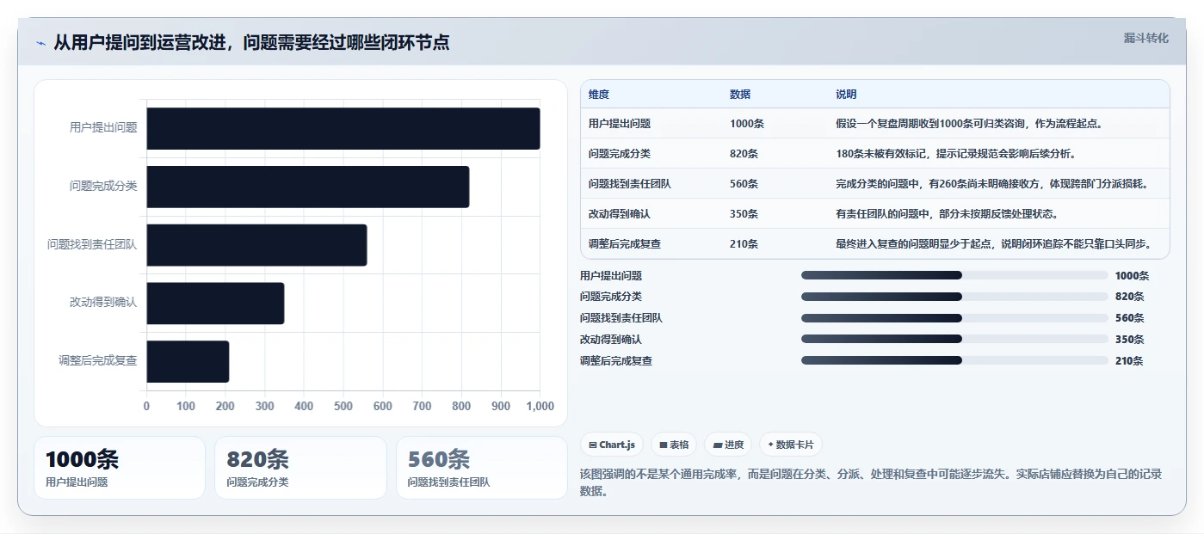Click the page title 从用户提问到运营改进
The height and width of the screenshot is (534, 1204).
point(251,43)
